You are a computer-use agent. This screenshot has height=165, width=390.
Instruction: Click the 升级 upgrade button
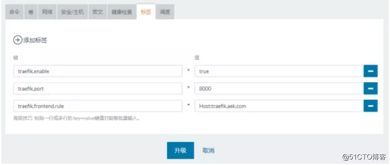pos(180,151)
